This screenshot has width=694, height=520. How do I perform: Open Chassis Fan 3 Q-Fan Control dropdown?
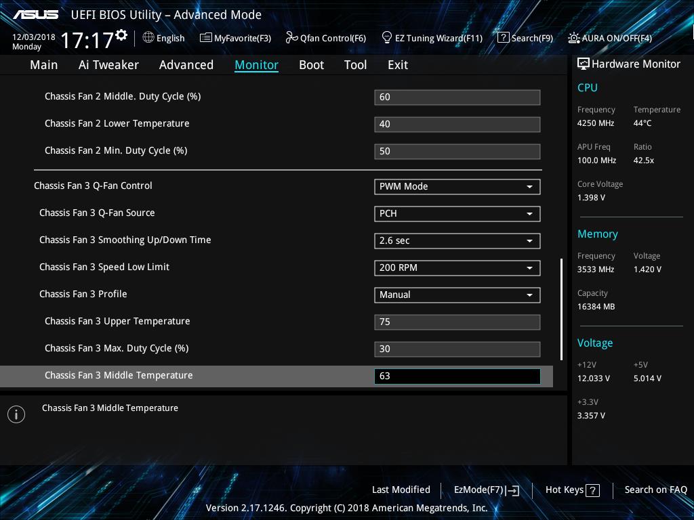point(457,187)
